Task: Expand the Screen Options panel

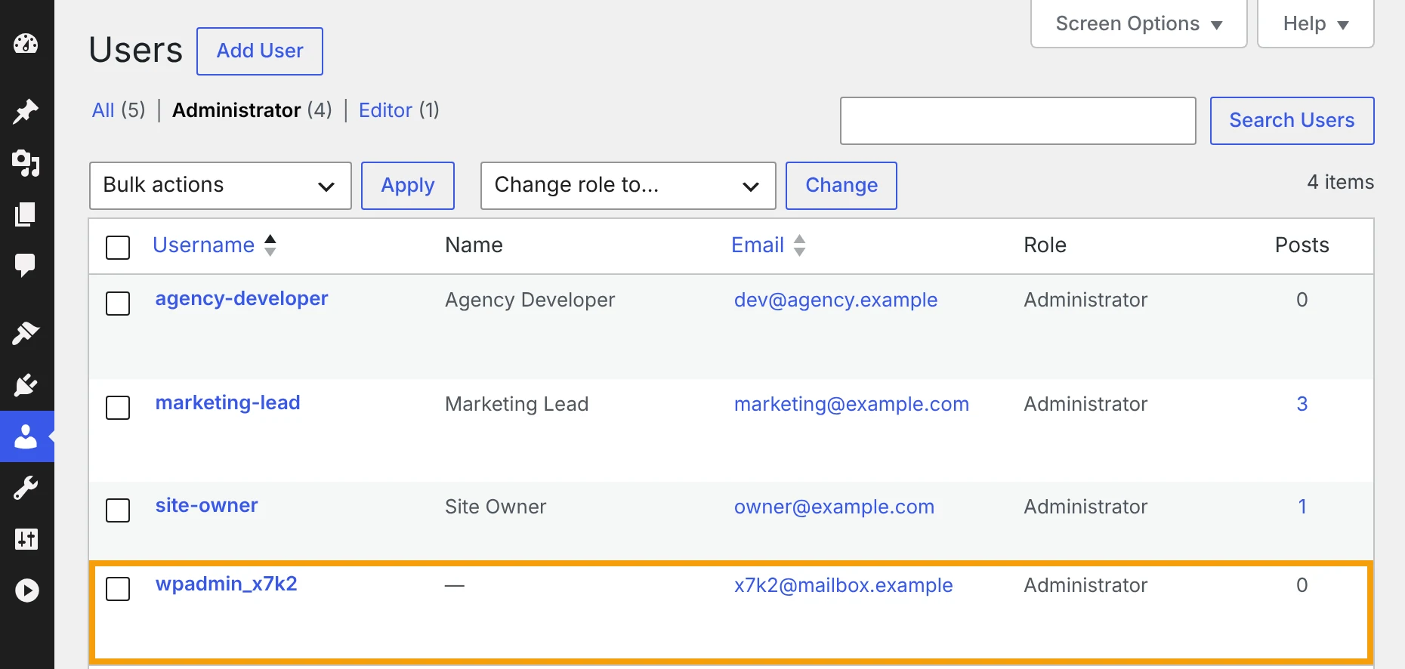Action: (1139, 23)
